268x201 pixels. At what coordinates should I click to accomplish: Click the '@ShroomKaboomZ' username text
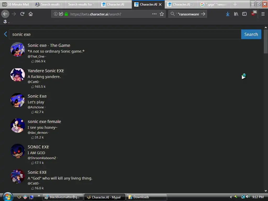(x=42, y=158)
